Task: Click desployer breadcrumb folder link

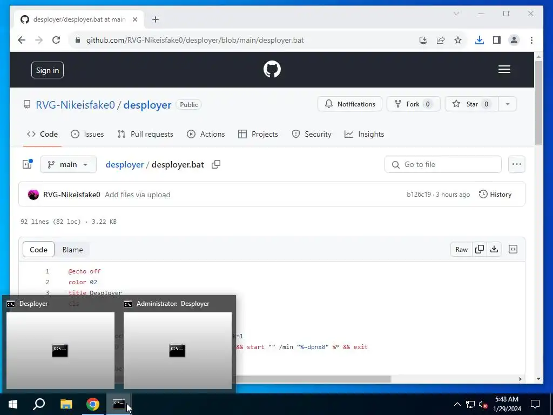Action: point(125,164)
